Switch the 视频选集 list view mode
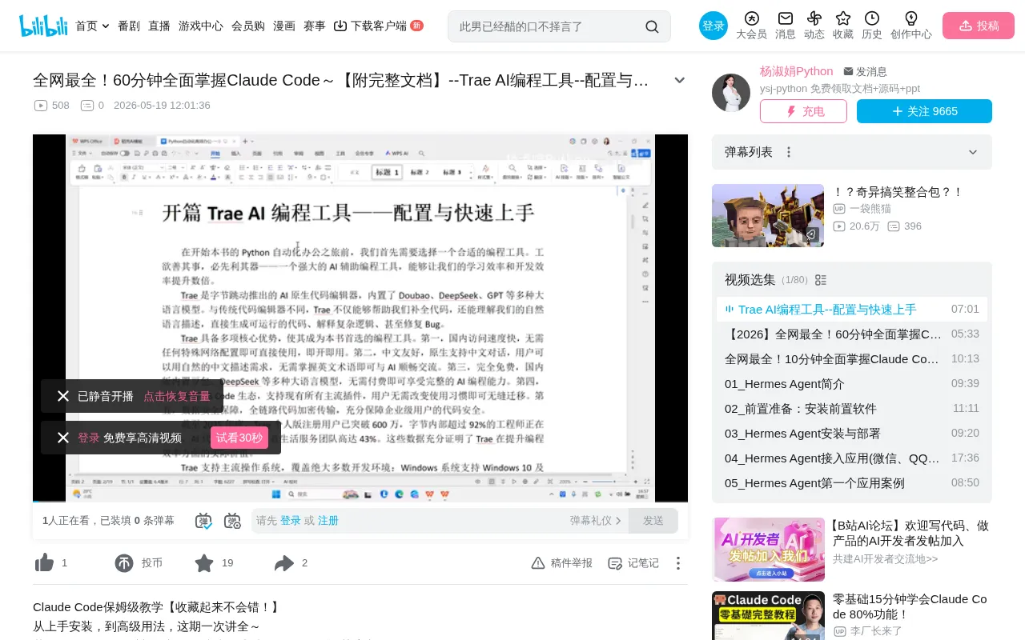 [821, 280]
